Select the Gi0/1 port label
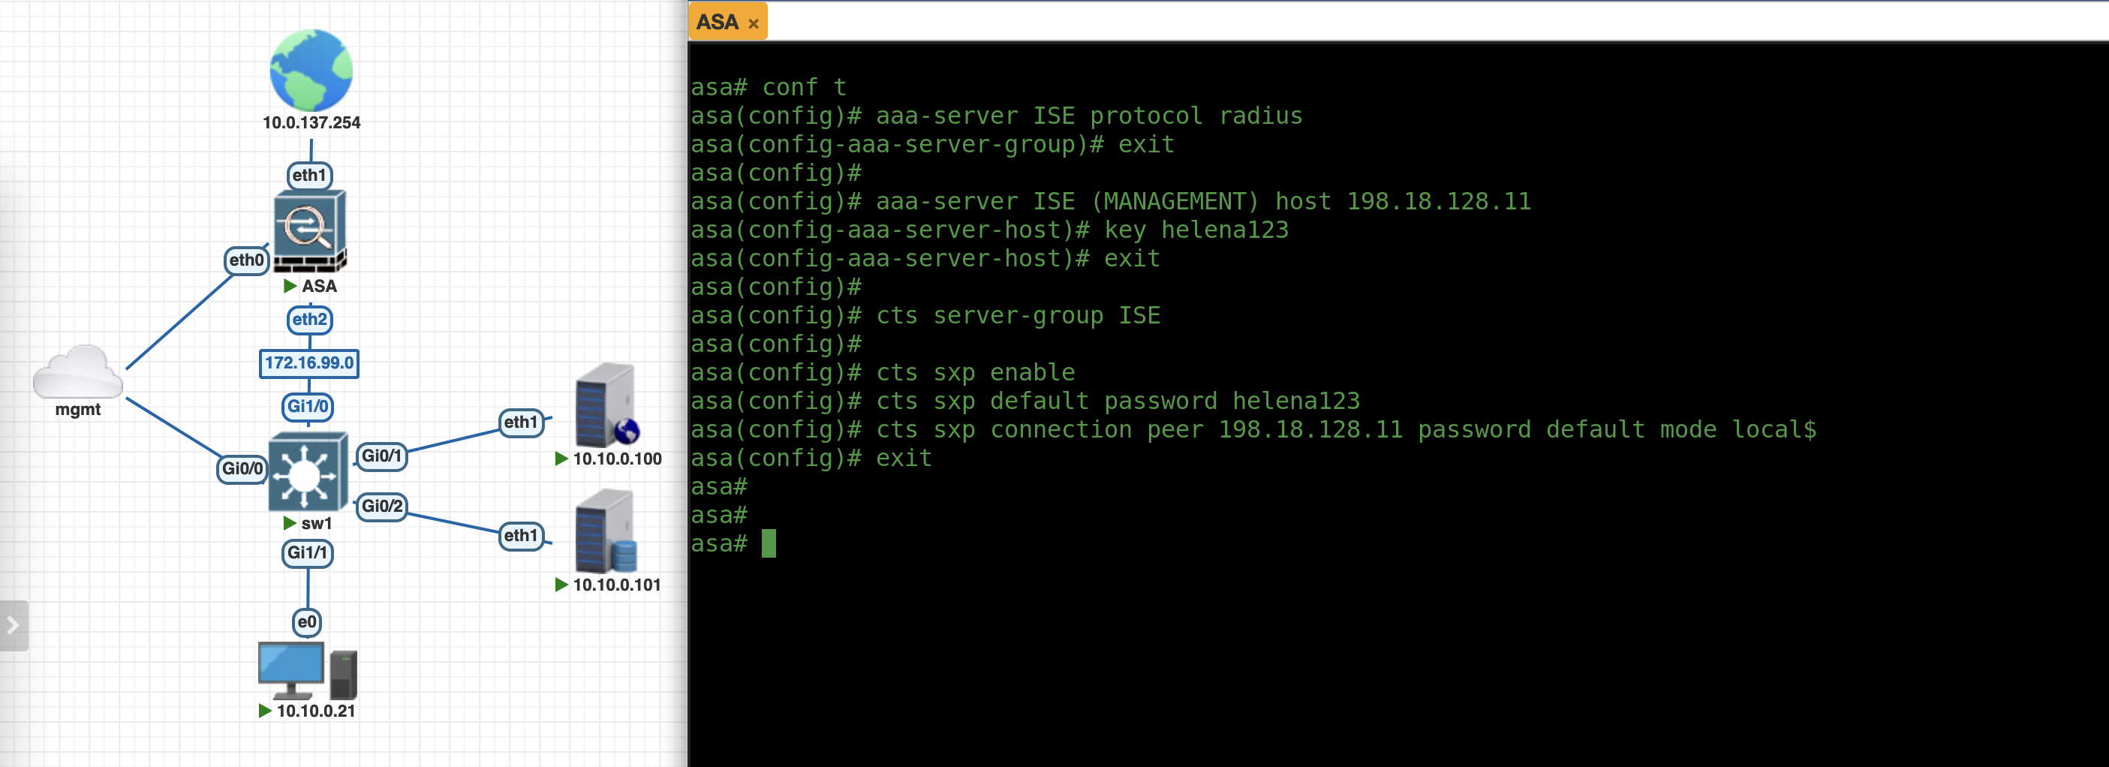Viewport: 2109px width, 767px height. pos(381,455)
